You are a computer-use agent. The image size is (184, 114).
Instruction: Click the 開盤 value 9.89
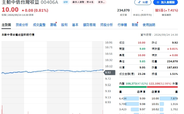coord(142,49)
